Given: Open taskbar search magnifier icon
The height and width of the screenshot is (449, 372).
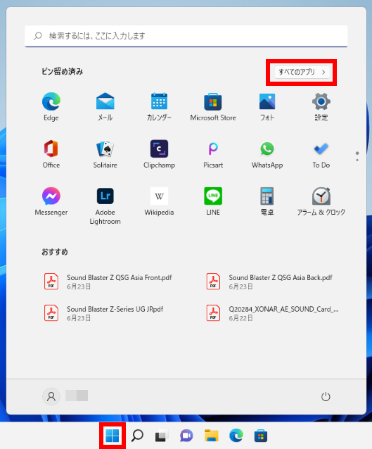Looking at the screenshot, I should point(137,436).
